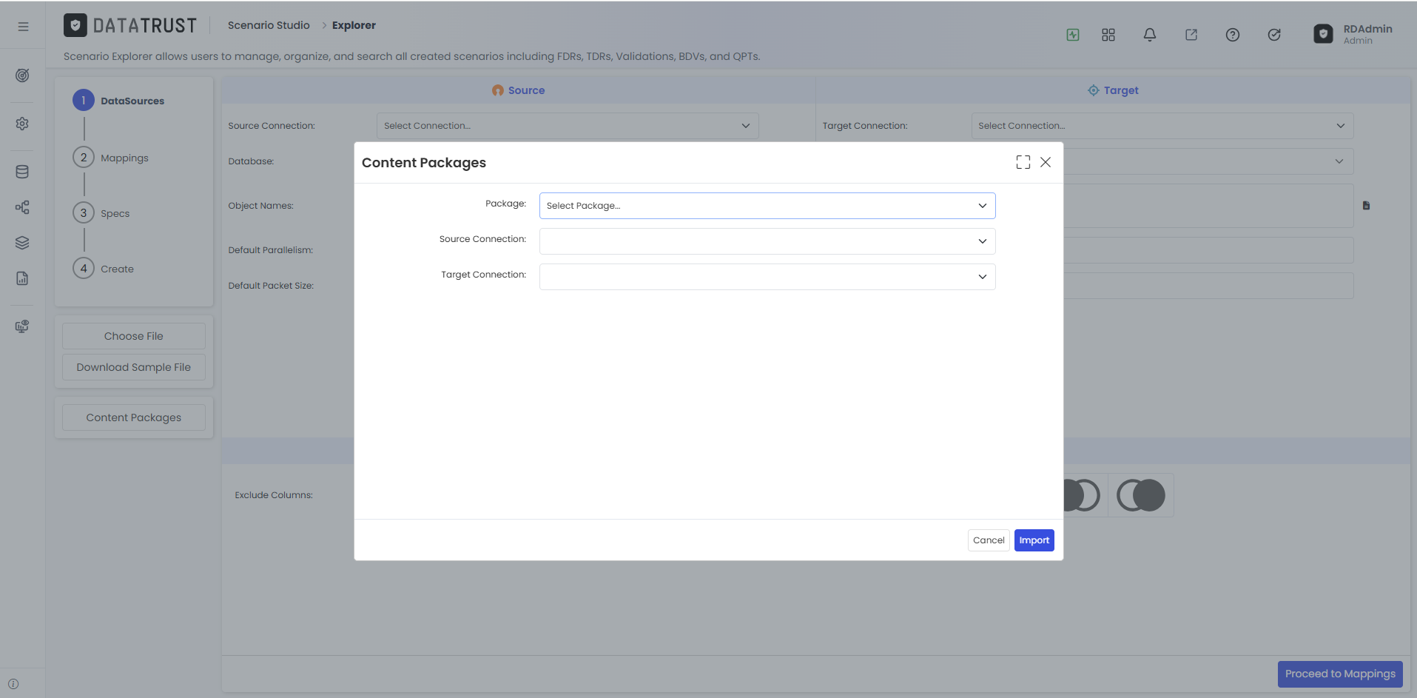Open the database icon in sidebar
The height and width of the screenshot is (698, 1417).
pos(22,172)
